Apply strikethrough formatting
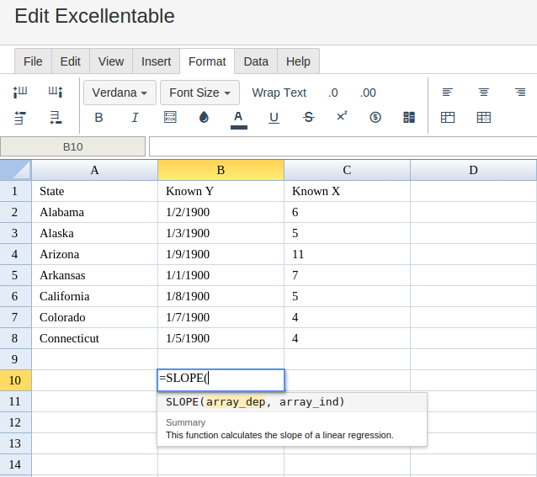The image size is (537, 477). pos(308,118)
